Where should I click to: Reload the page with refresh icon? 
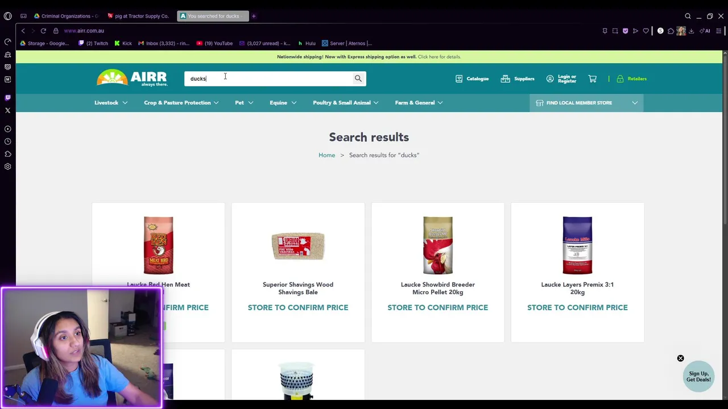(x=43, y=31)
